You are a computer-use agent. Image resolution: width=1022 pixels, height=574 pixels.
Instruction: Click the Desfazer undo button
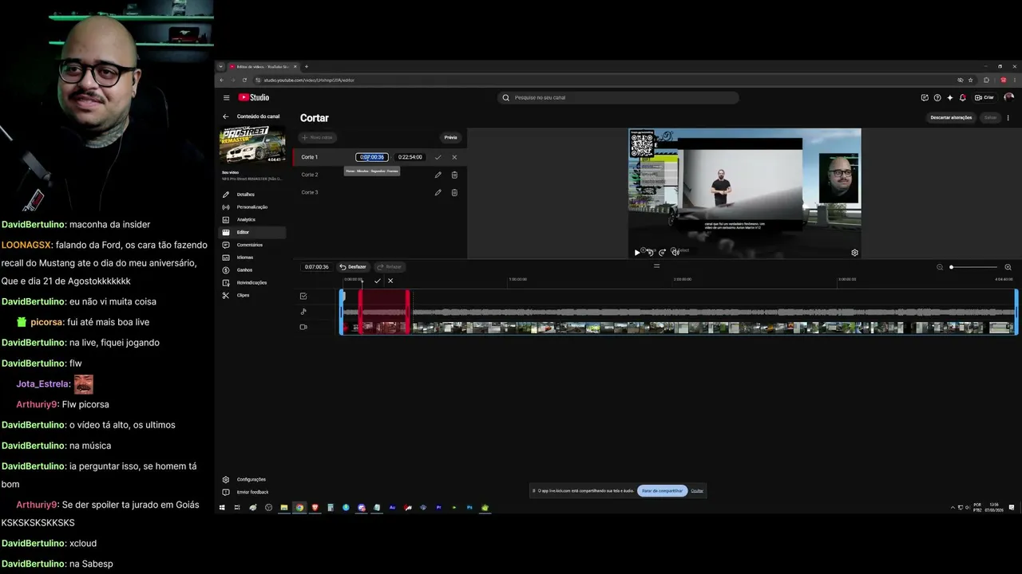pyautogui.click(x=353, y=267)
